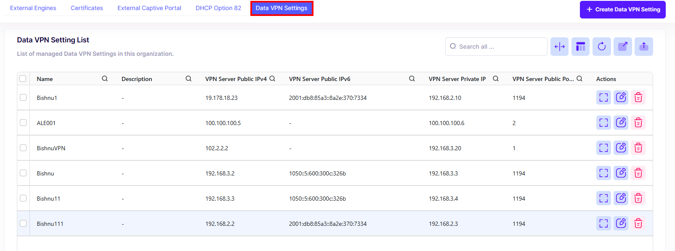Open the column chooser table icon
Image resolution: width=675 pixels, height=251 pixels.
coord(581,47)
